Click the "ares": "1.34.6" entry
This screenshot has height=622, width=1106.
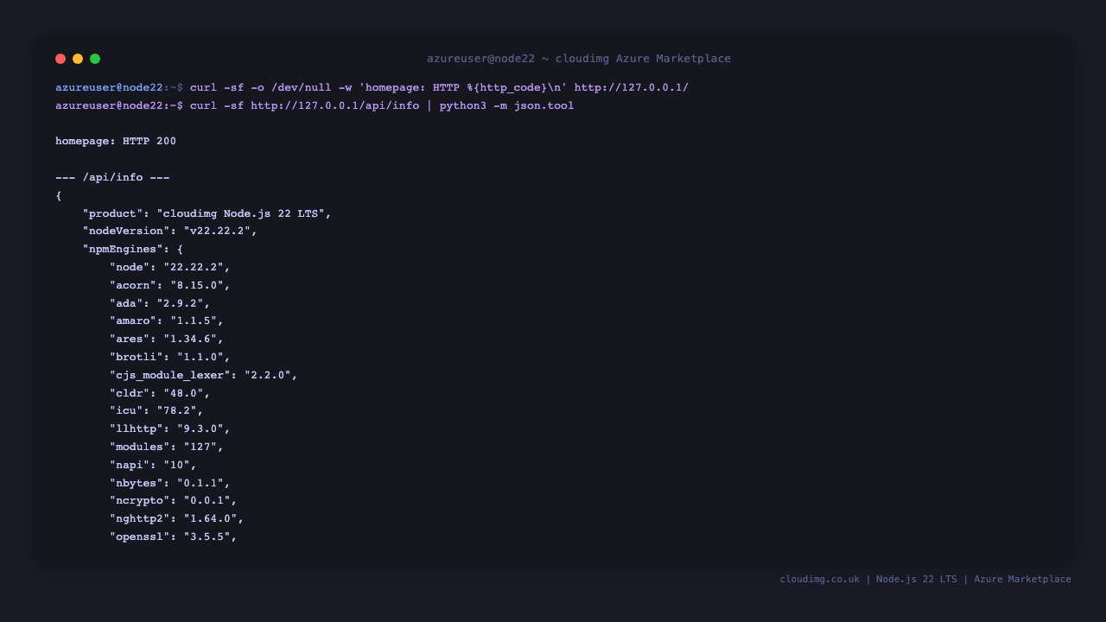pos(167,339)
